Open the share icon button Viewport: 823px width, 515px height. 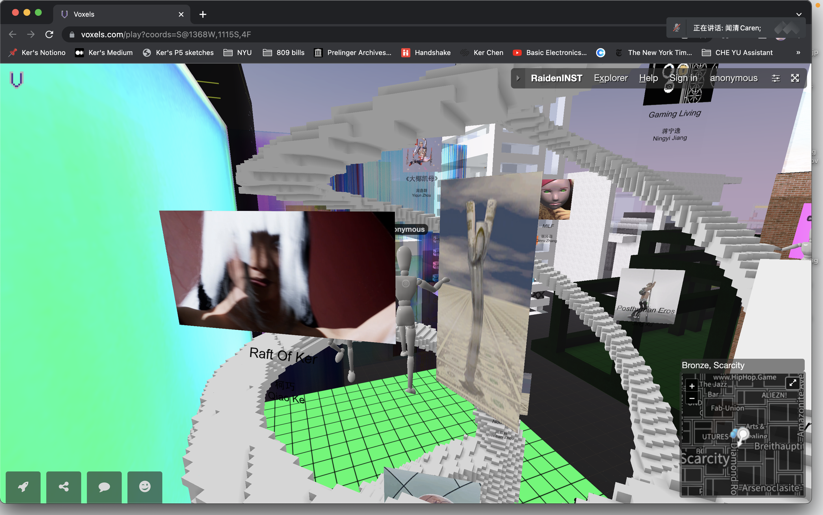tap(64, 487)
